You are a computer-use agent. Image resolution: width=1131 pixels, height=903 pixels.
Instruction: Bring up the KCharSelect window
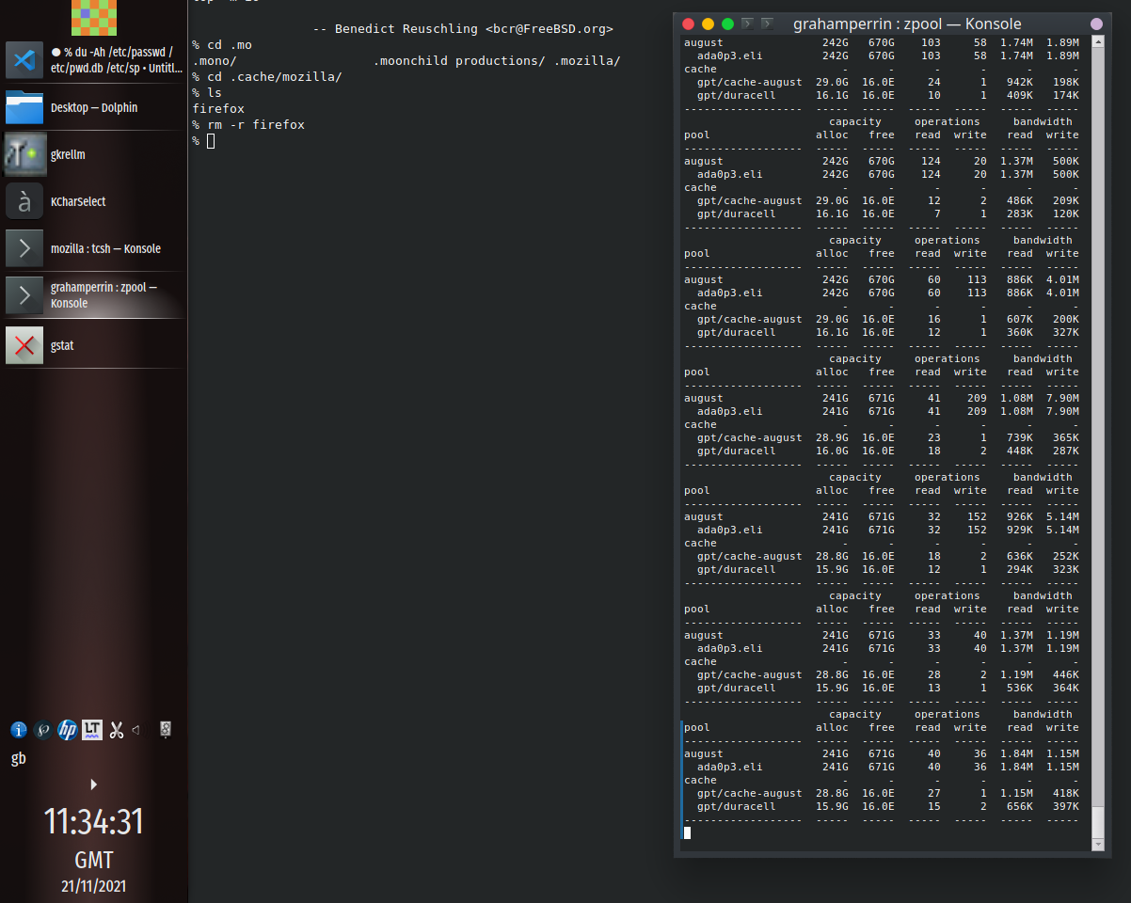[94, 201]
